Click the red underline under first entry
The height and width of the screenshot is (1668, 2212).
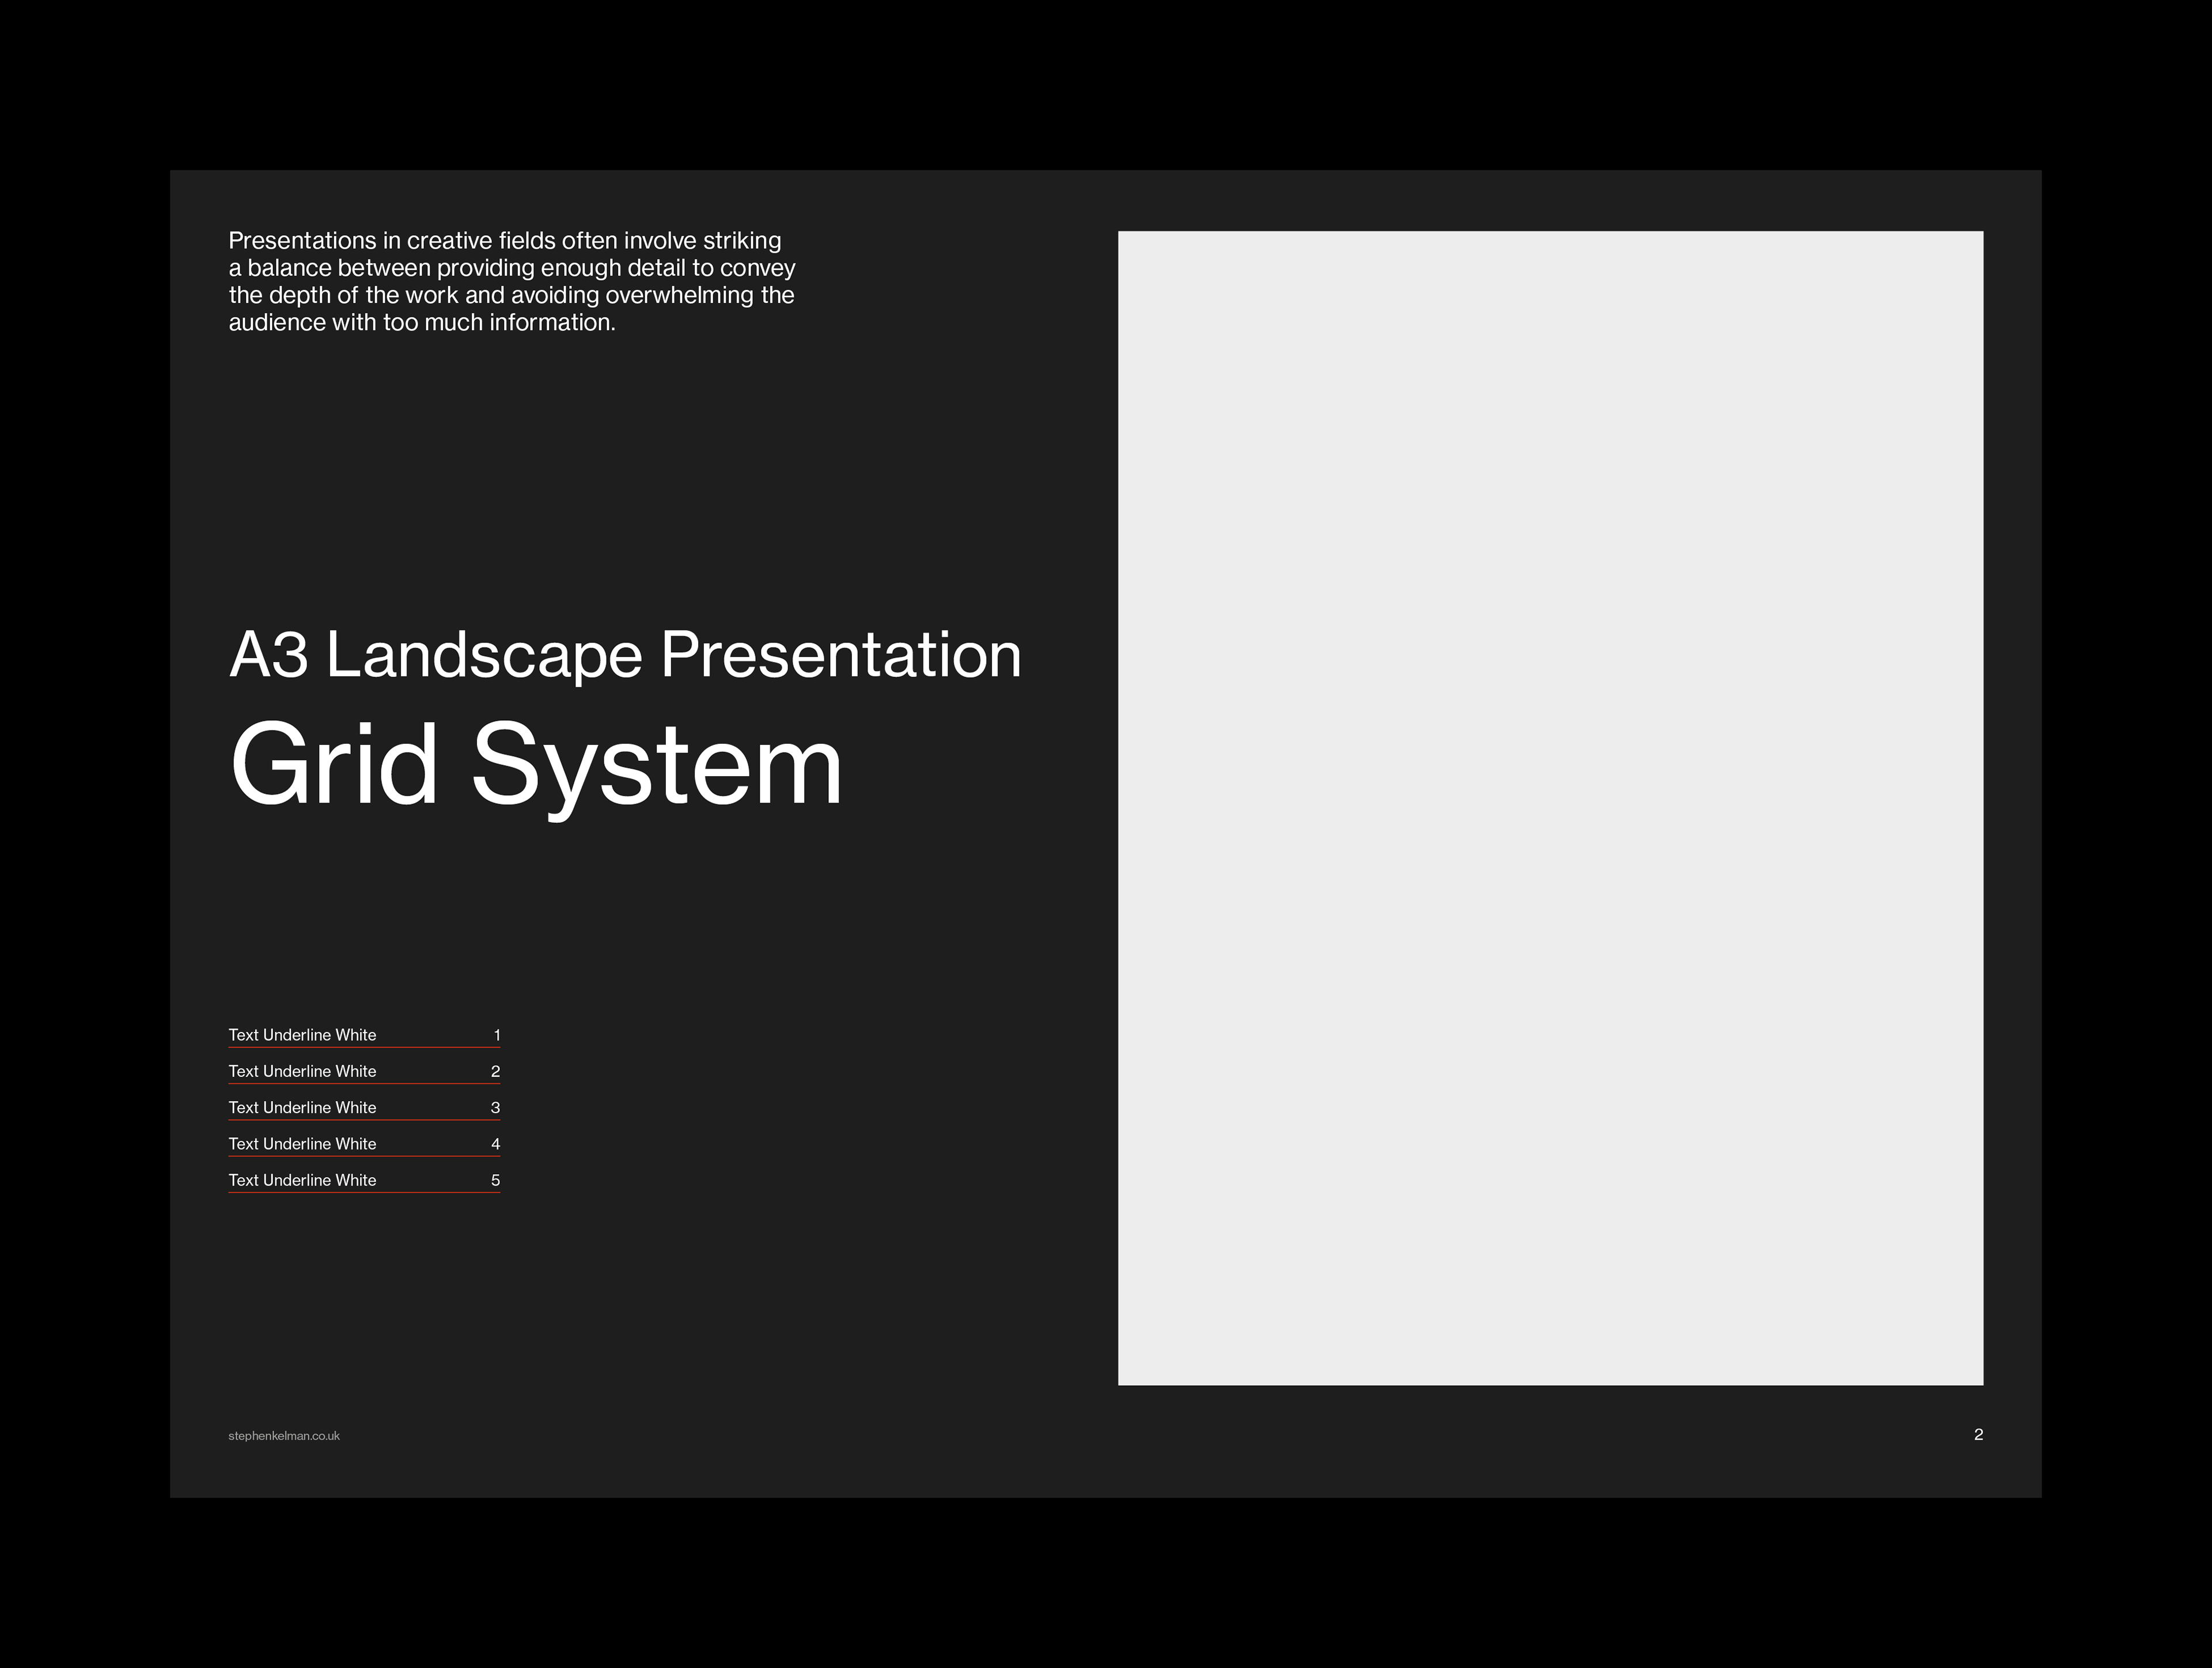pos(364,1047)
